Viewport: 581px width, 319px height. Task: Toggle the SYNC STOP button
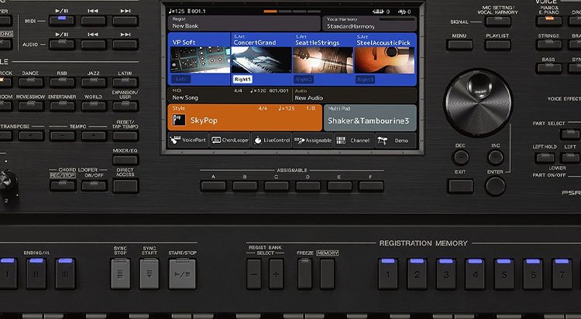tap(120, 274)
